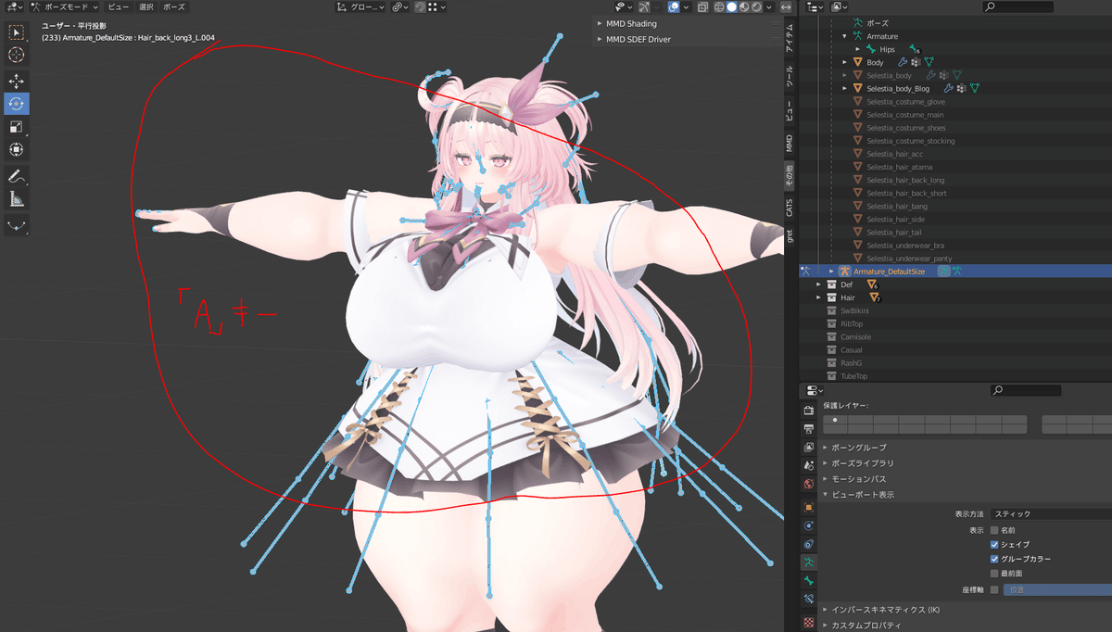This screenshot has width=1112, height=632.
Task: Open the Bone Constraints properties tab
Action: click(809, 600)
